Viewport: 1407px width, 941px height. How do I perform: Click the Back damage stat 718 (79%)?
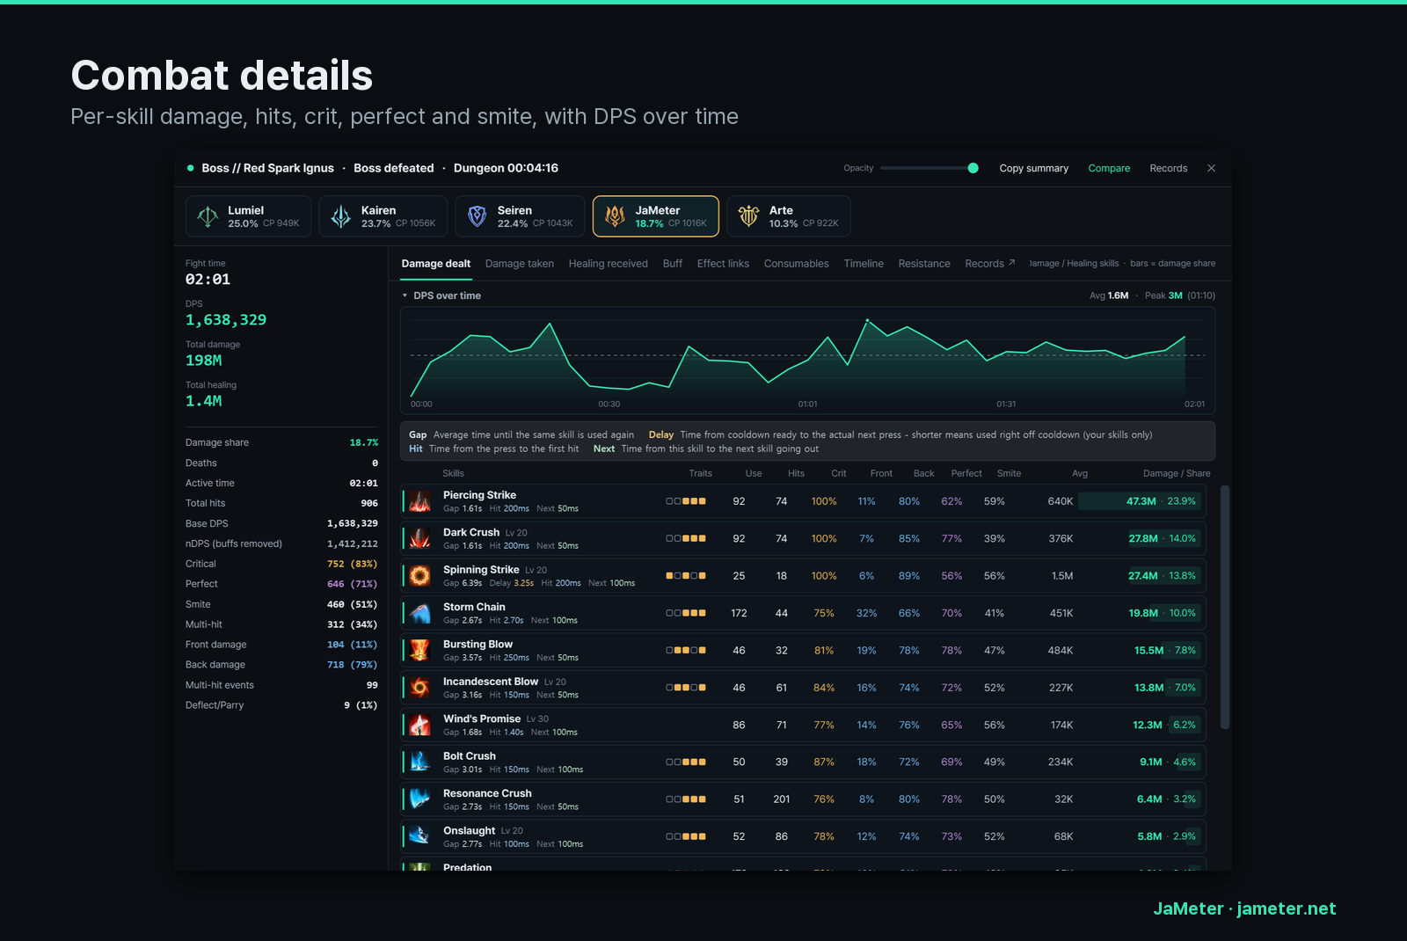coord(352,665)
